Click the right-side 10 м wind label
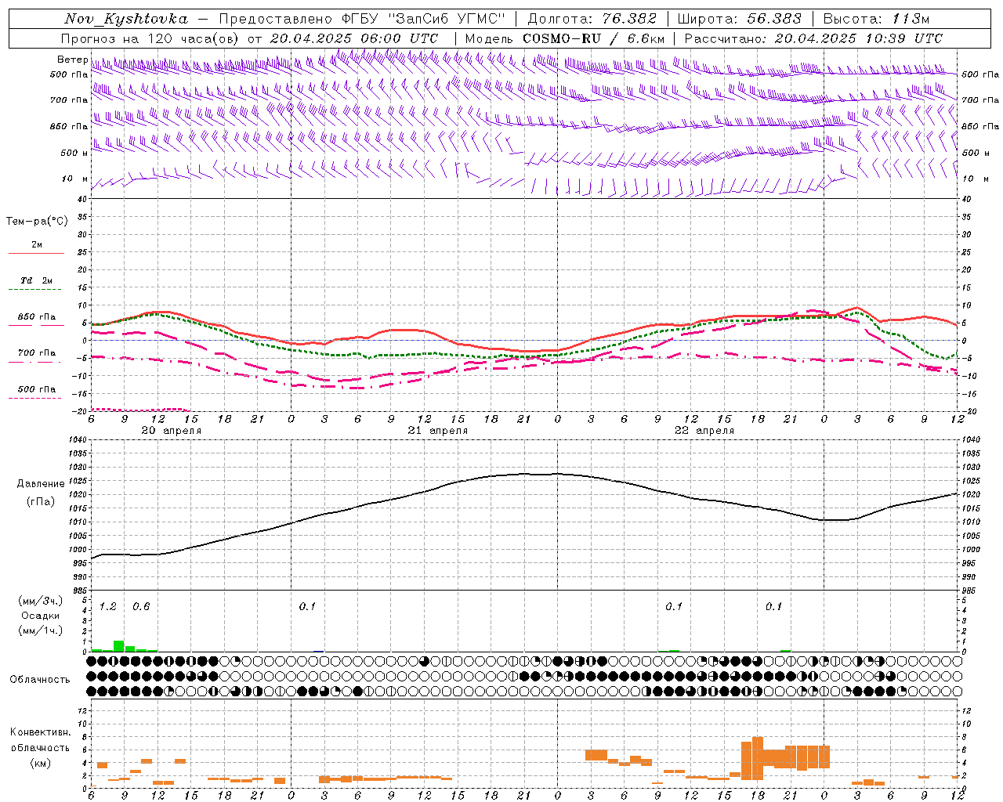 tap(976, 179)
